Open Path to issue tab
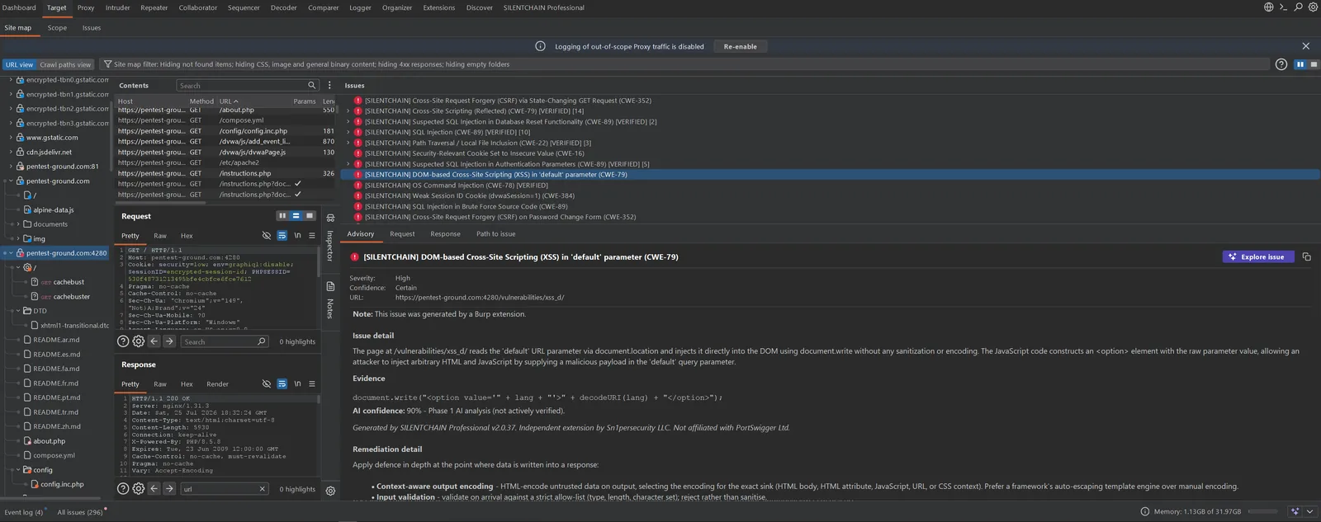This screenshot has height=522, width=1321. tap(495, 234)
